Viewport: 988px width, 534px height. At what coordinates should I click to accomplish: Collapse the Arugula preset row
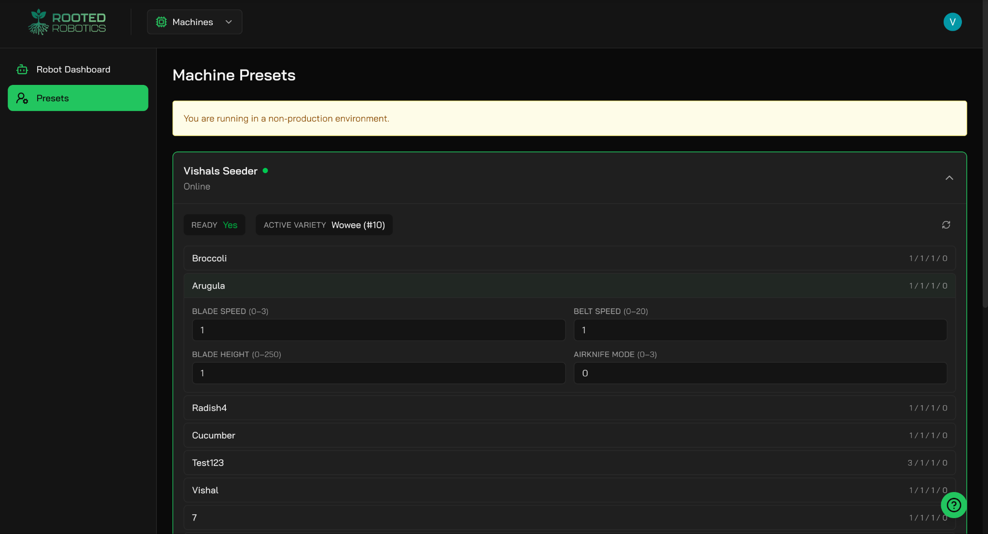[x=569, y=286]
